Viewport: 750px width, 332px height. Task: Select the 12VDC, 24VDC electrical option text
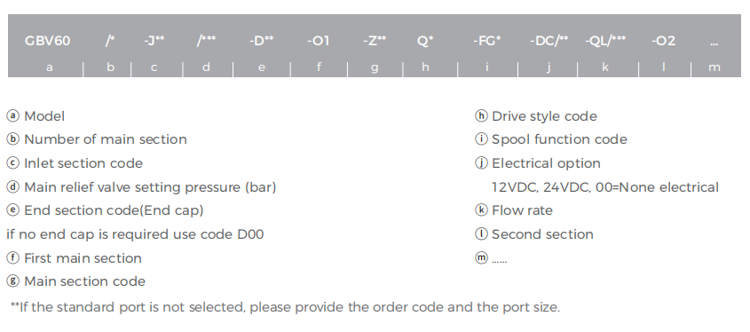pyautogui.click(x=605, y=187)
